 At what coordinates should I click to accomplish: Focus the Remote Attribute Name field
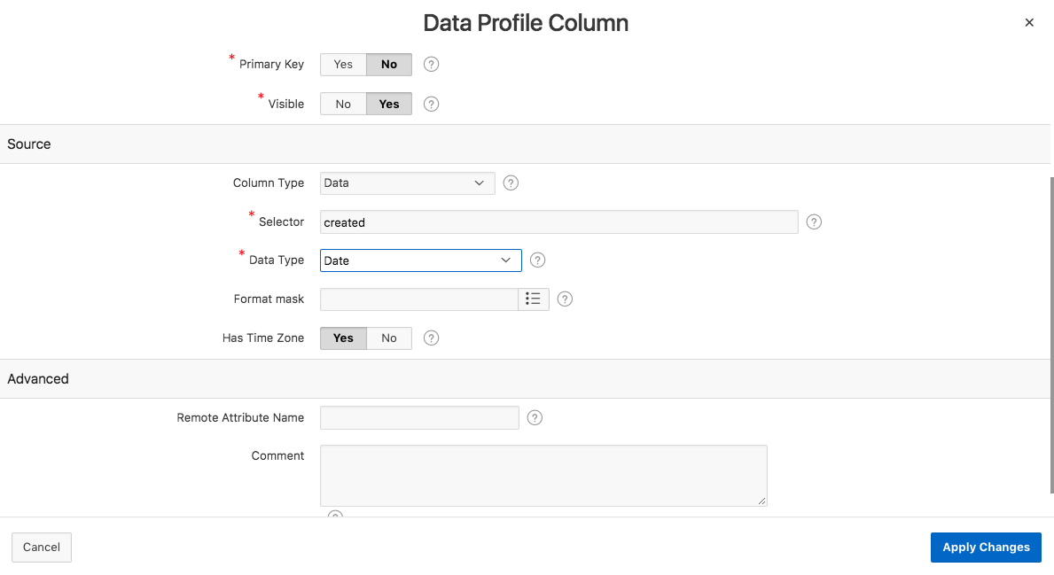click(419, 418)
